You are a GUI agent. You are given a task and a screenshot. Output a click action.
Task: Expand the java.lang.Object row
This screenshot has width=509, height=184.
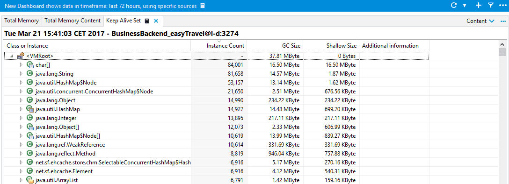[21, 100]
